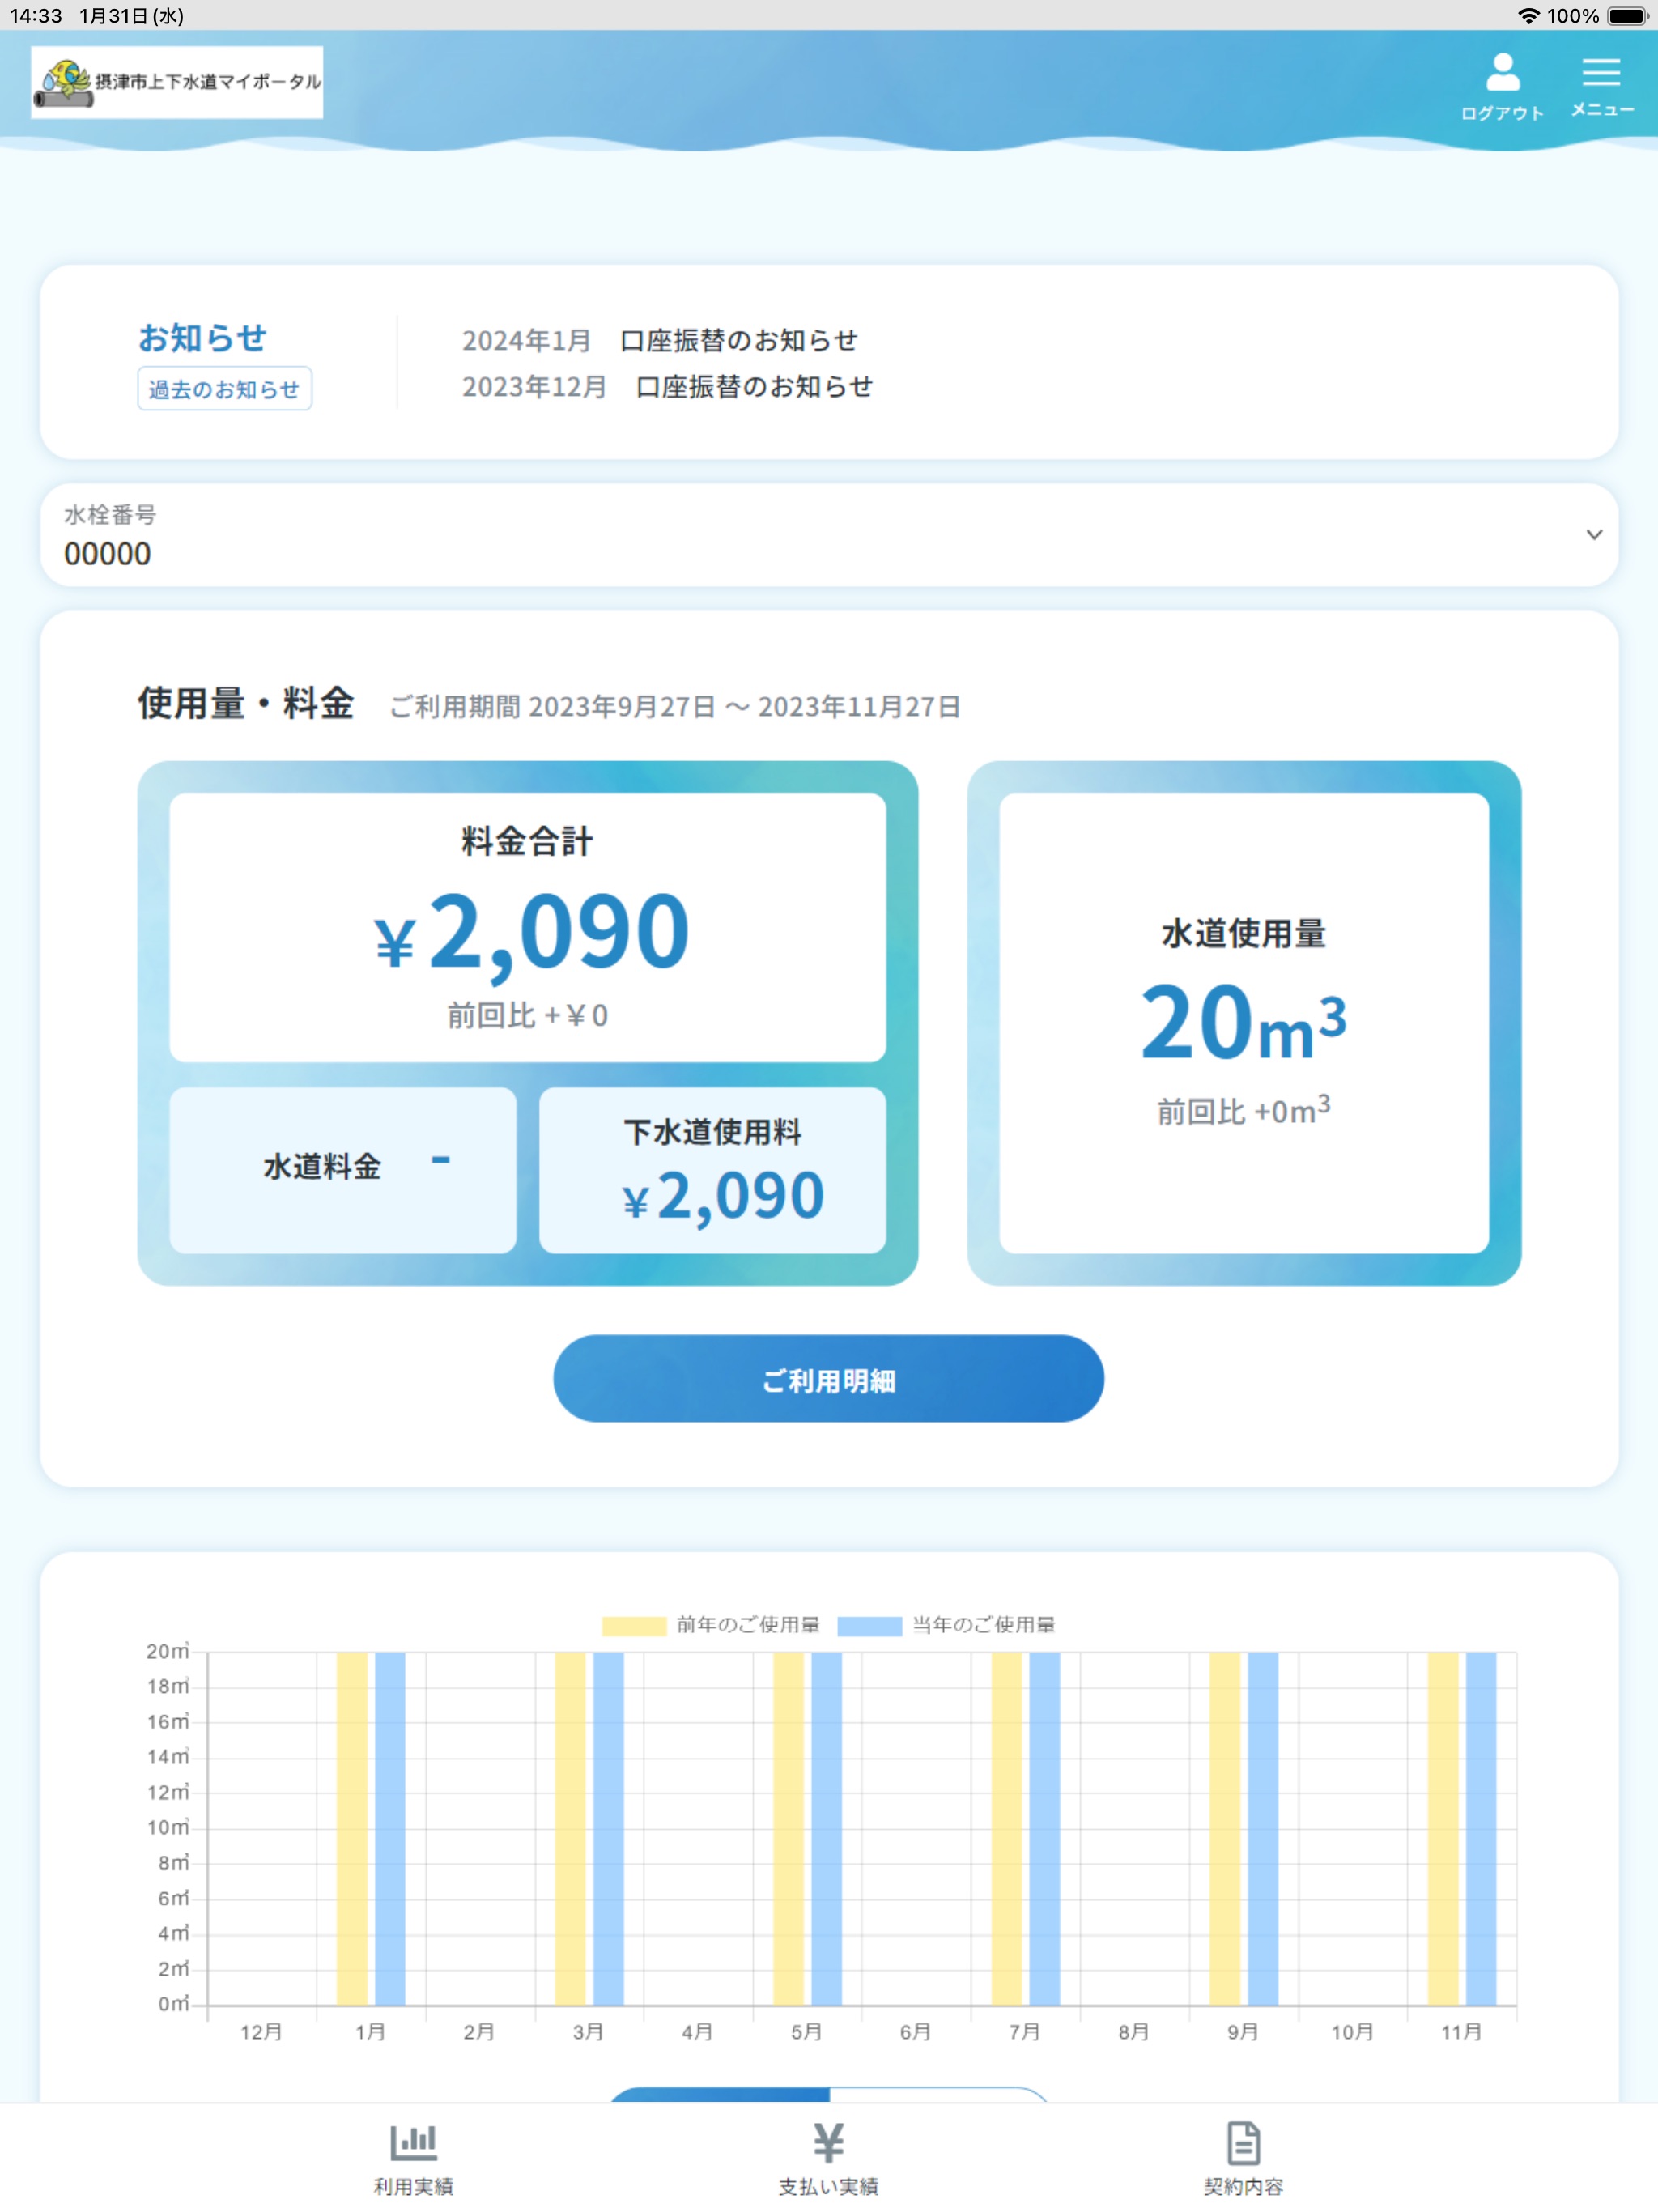
Task: Tap the ログアウト person icon
Action: pyautogui.click(x=1502, y=73)
